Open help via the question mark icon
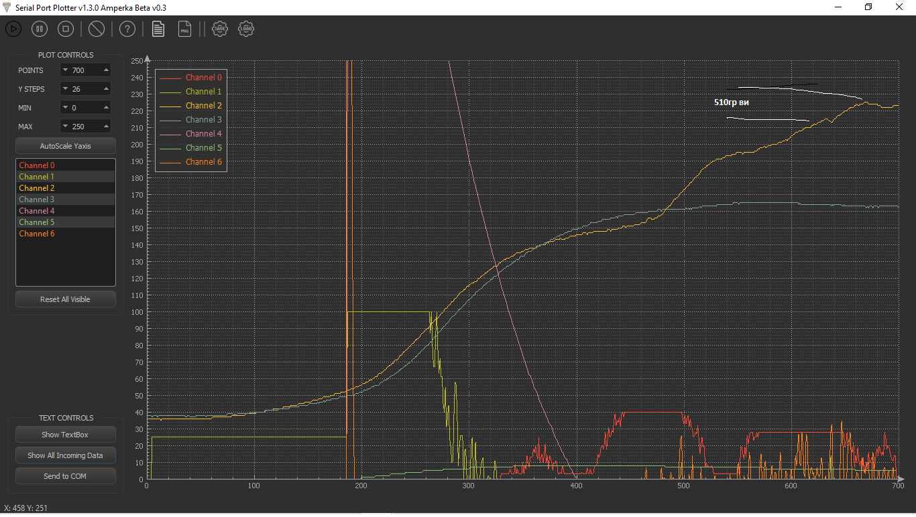This screenshot has height=517, width=916. tap(127, 29)
